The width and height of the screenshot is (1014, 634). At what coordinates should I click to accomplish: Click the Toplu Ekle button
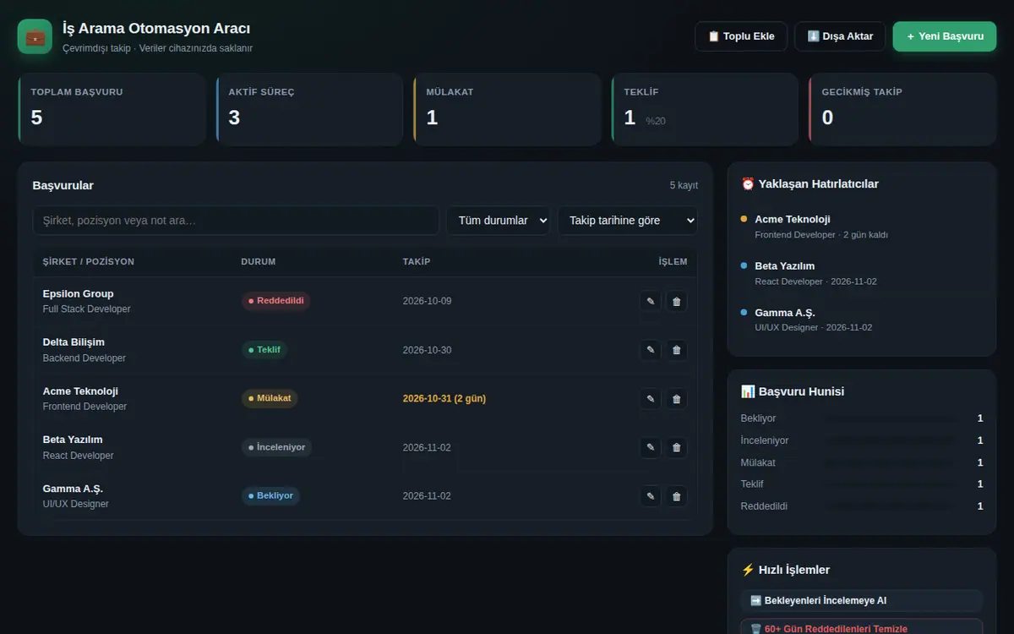pyautogui.click(x=741, y=36)
